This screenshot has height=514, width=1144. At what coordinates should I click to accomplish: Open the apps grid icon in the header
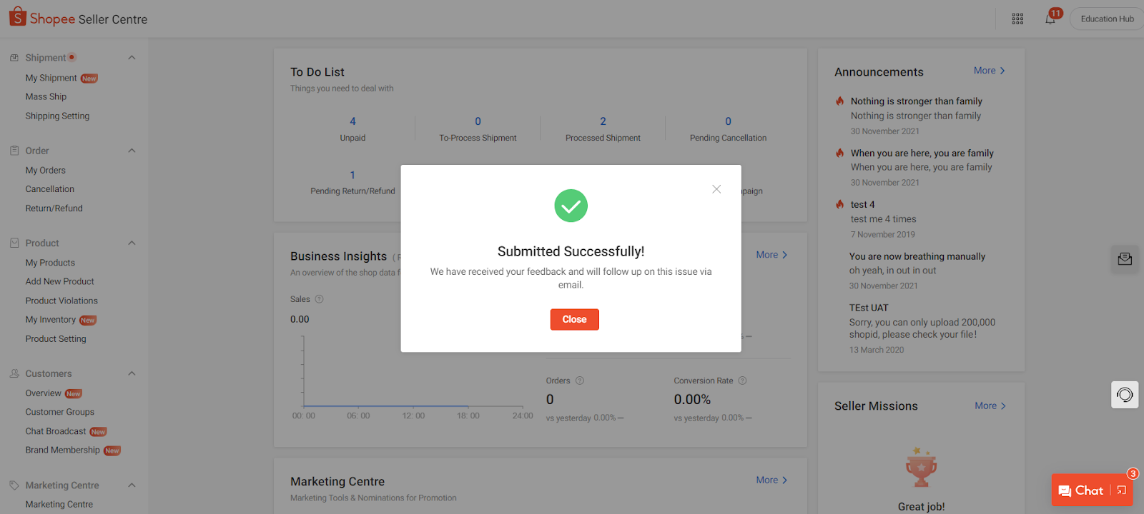coord(1017,19)
